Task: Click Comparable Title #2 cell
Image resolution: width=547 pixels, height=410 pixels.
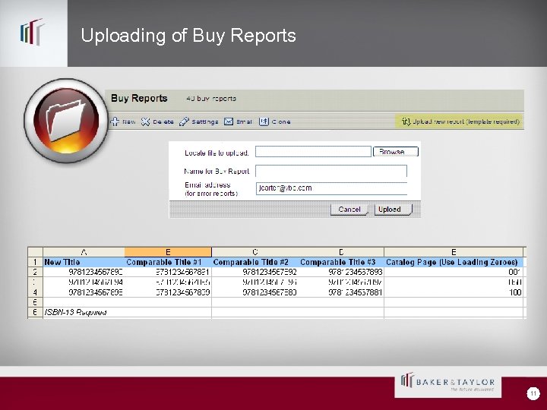Action: 255,262
